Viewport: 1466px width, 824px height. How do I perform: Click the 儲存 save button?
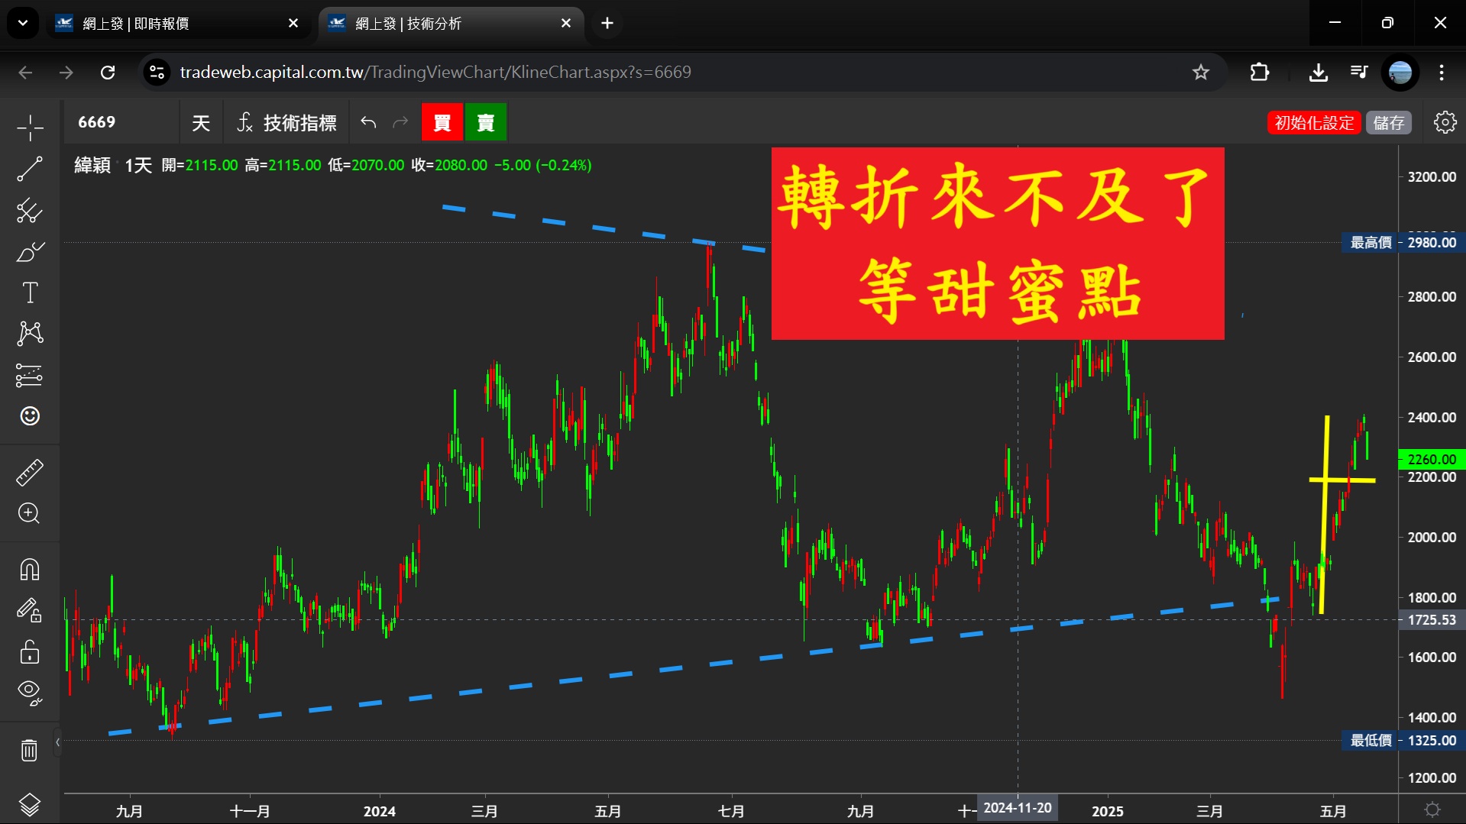pyautogui.click(x=1389, y=122)
